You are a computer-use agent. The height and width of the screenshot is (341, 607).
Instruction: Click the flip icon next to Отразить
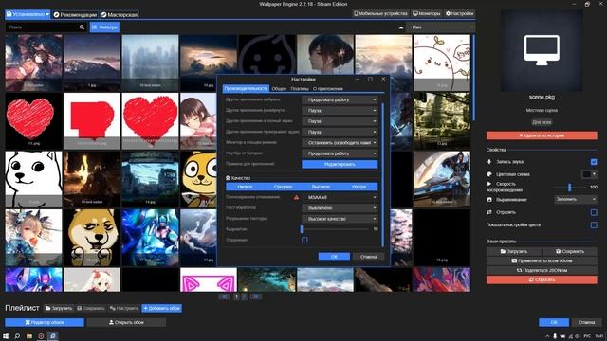pos(489,212)
